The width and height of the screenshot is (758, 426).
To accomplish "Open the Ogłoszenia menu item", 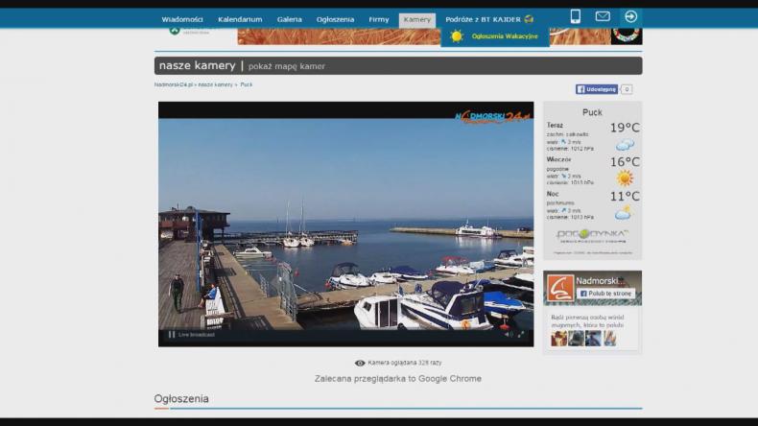I will coord(335,19).
